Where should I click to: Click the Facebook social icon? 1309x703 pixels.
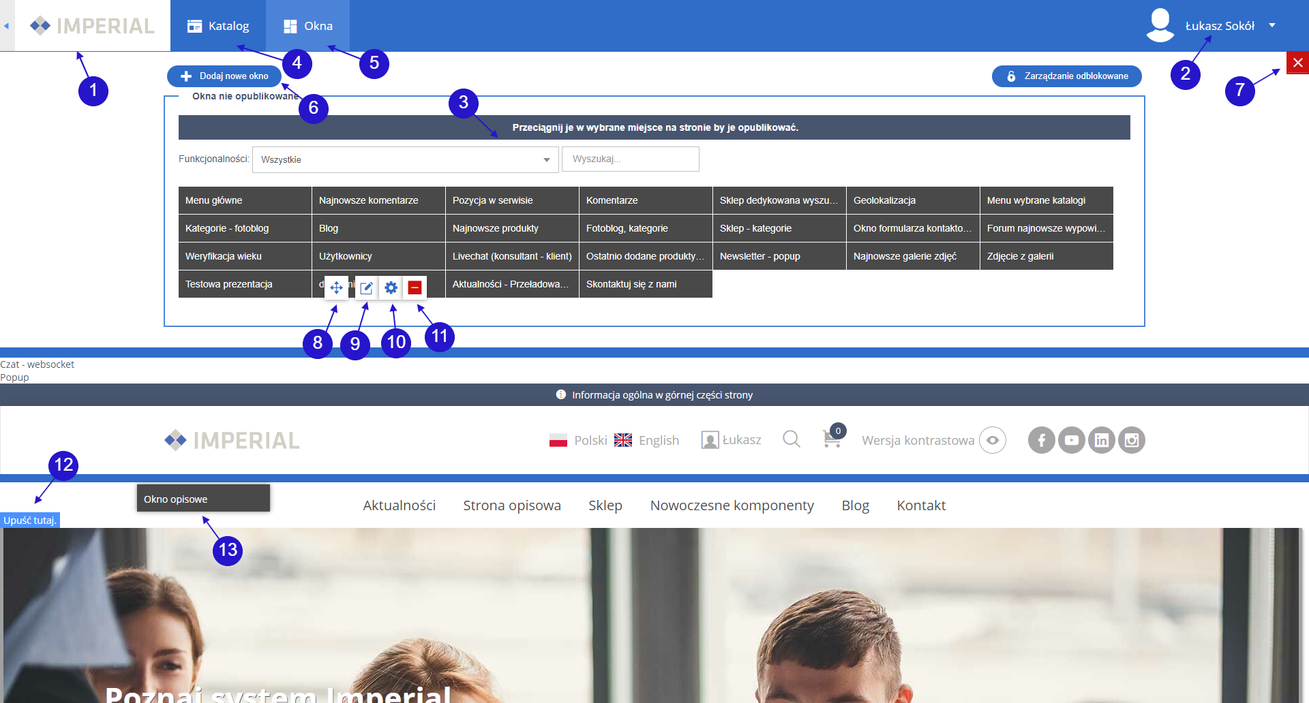tap(1041, 440)
